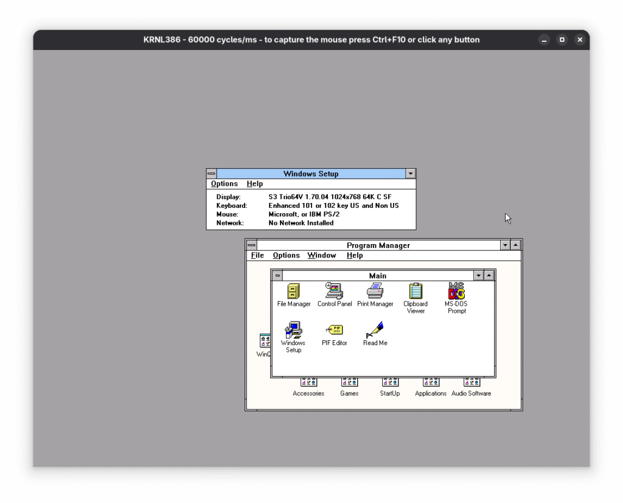Select the Games program group icon
Viewport: 623px width, 503px height.
[349, 386]
